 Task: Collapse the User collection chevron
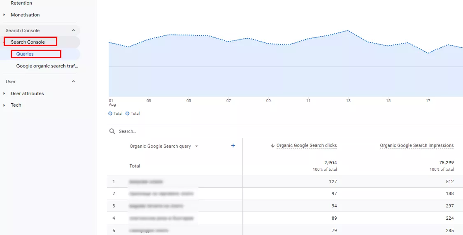(73, 81)
